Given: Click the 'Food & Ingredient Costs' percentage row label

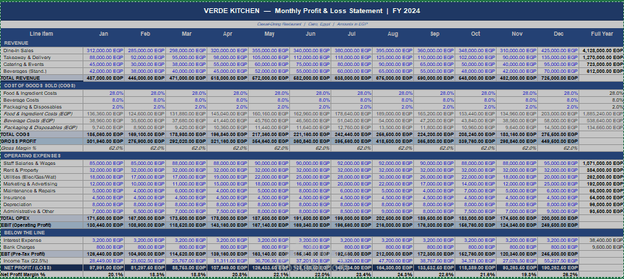Looking at the screenshot, I should [x=42, y=93].
